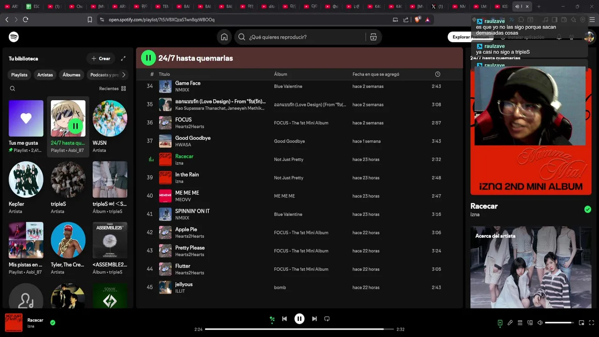Image resolution: width=599 pixels, height=337 pixels.
Task: Open the ILLIT artist link under jellyous
Action: click(180, 291)
